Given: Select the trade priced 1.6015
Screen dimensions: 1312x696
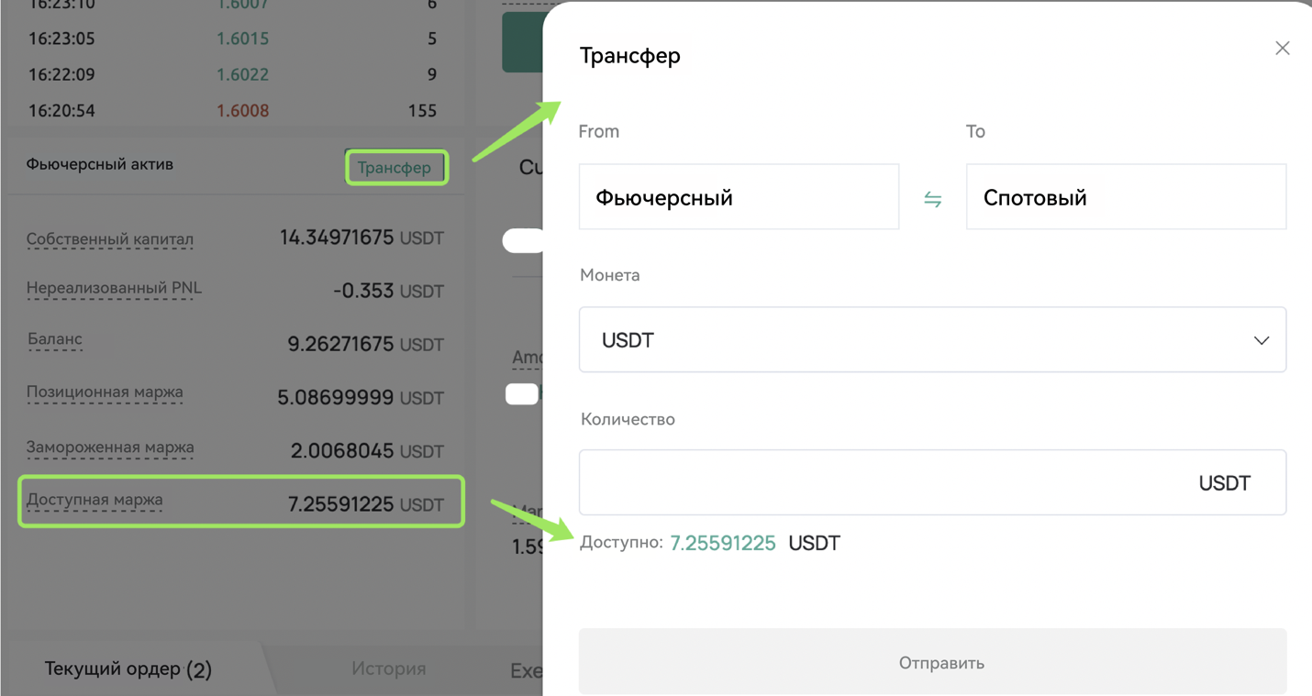Looking at the screenshot, I should 242,39.
